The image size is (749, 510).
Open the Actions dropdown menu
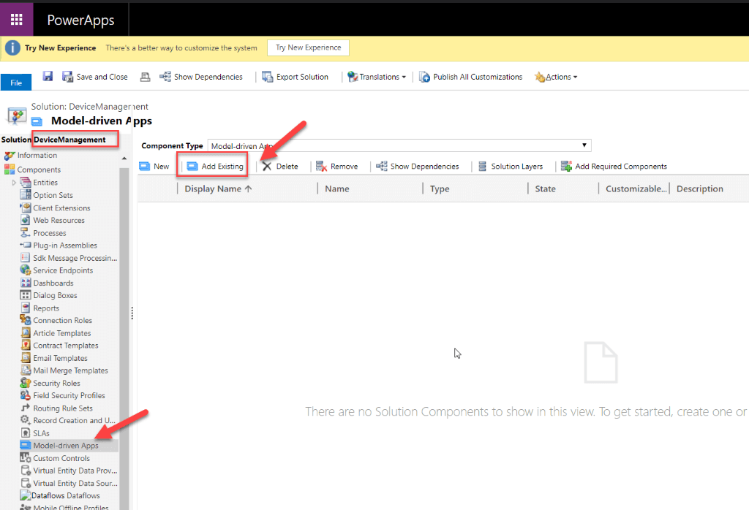click(x=556, y=77)
